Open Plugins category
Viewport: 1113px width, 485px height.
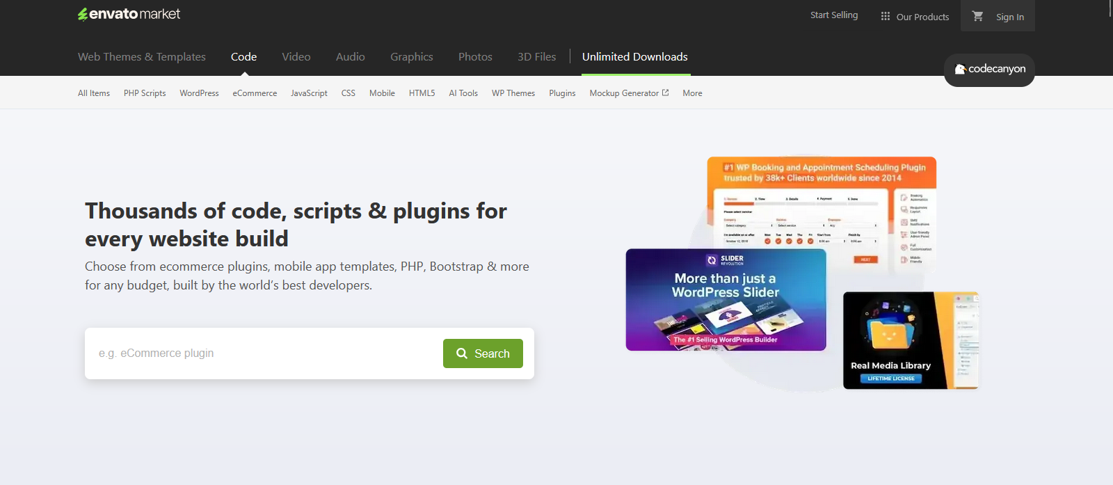562,93
